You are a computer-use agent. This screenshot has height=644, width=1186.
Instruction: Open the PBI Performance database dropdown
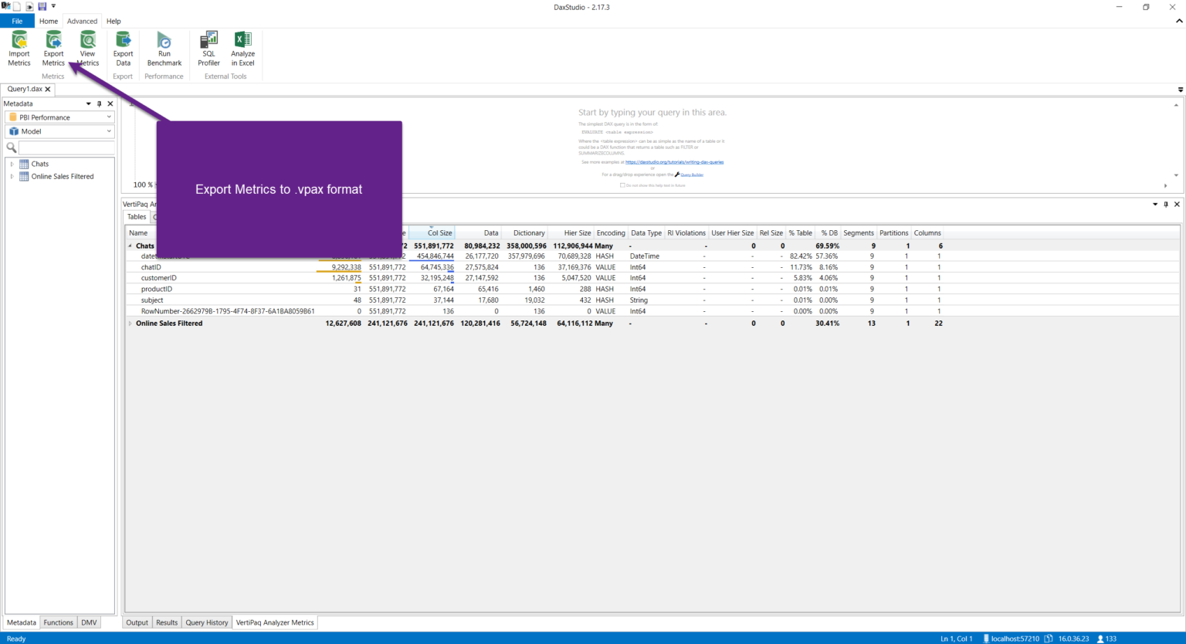[x=59, y=117]
